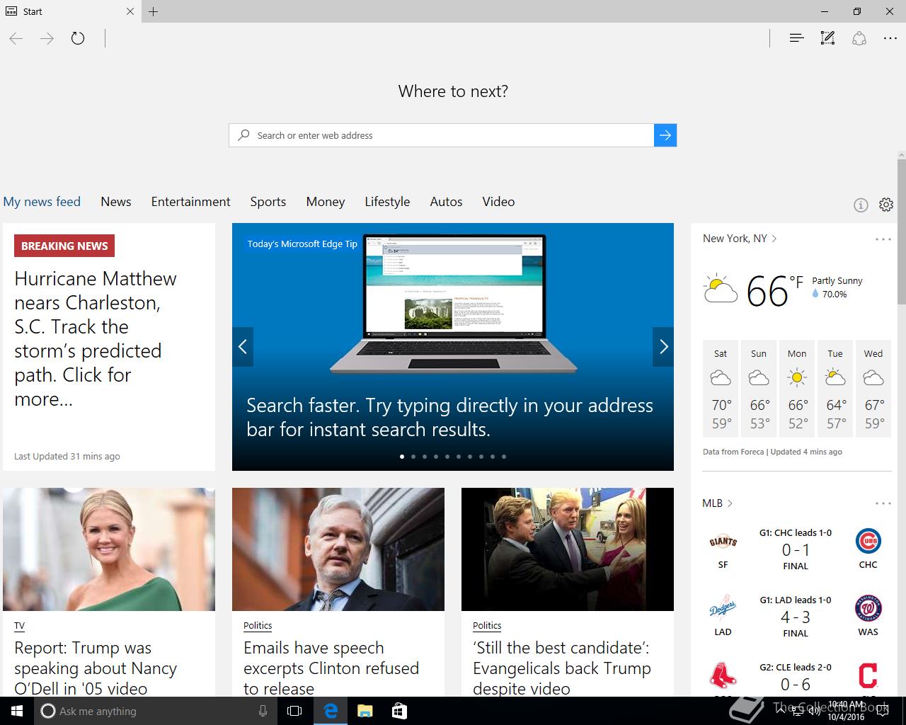Click the Forward navigation arrow
The width and height of the screenshot is (906, 725).
47,38
